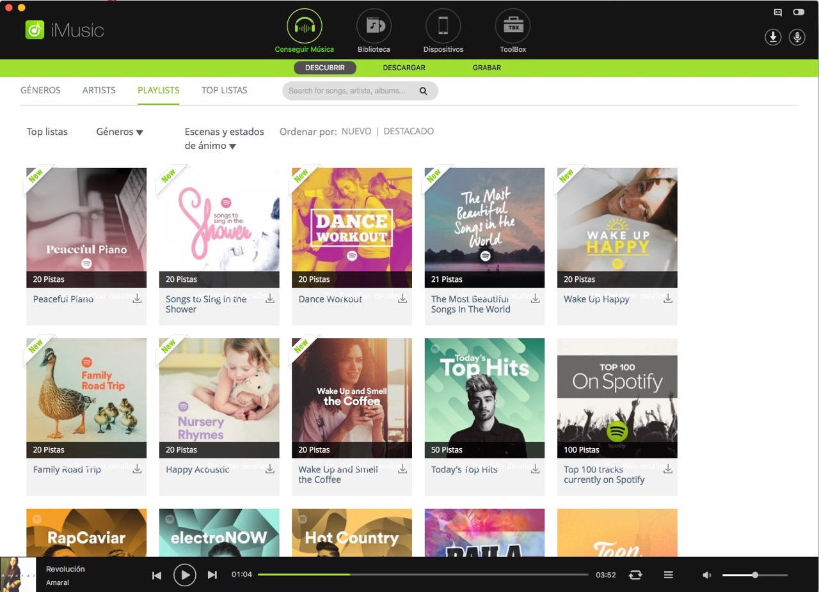Open the Today's Top Hits title link

[465, 470]
